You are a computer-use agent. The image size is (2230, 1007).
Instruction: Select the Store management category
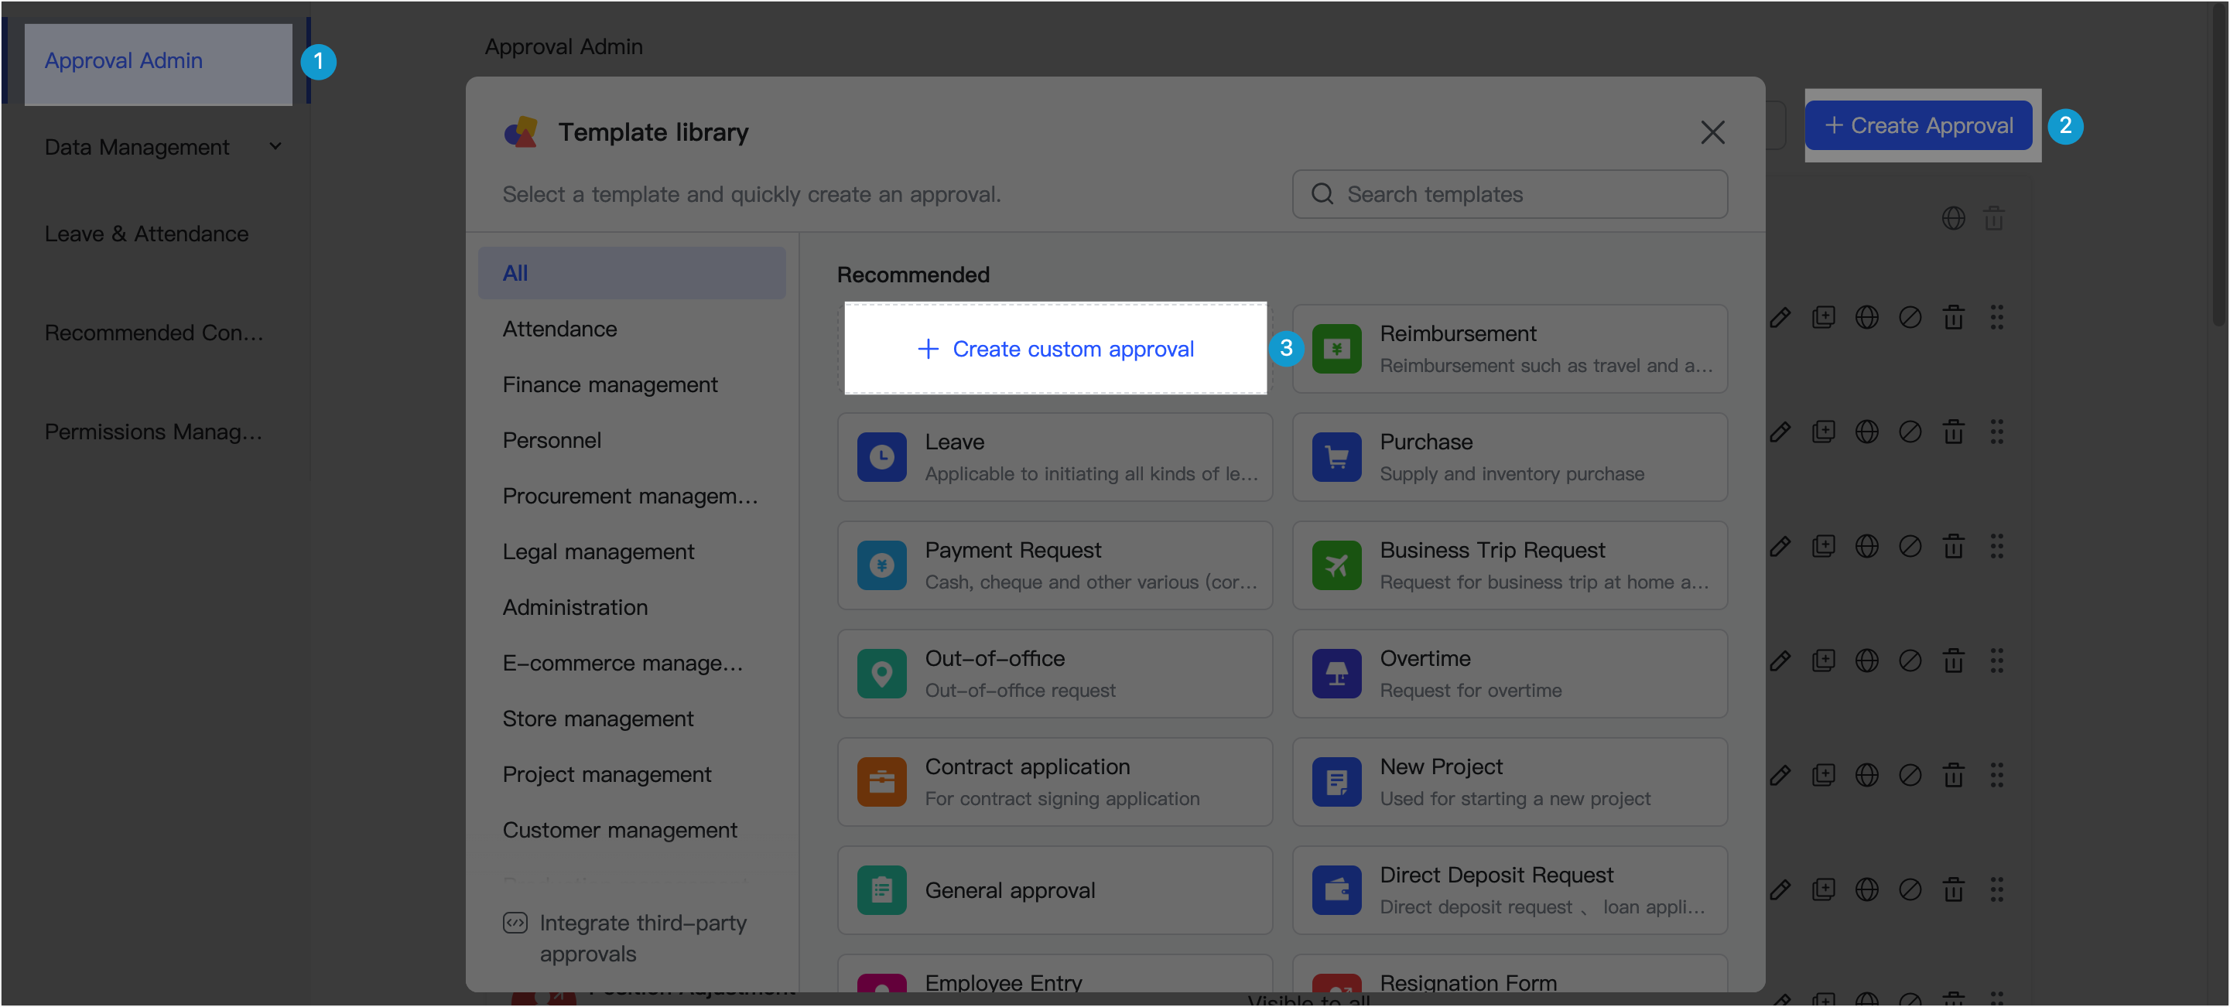[631, 718]
